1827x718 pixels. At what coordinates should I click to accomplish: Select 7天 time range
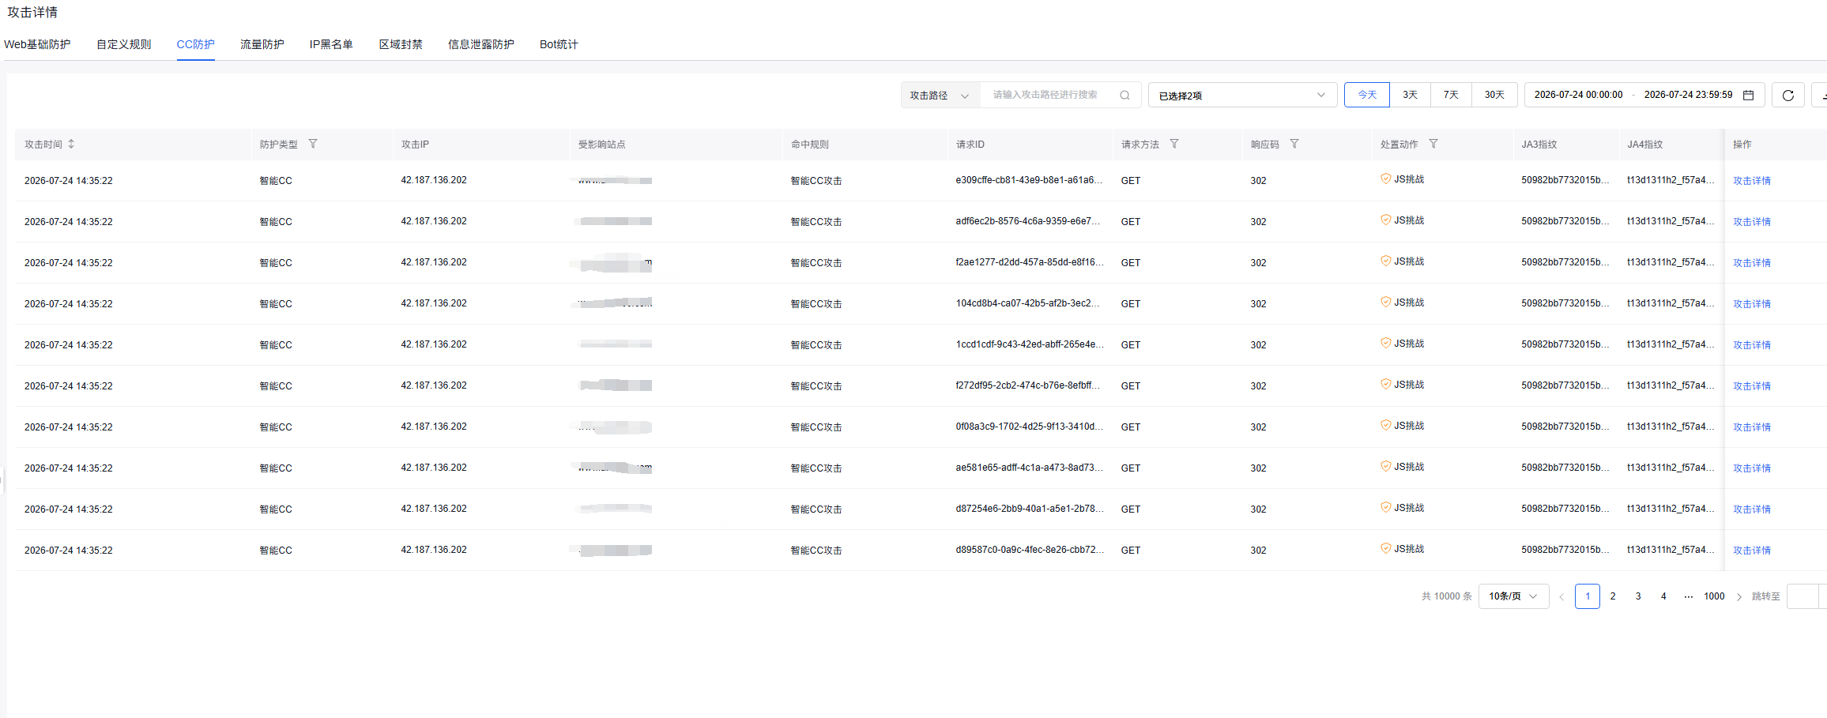pyautogui.click(x=1451, y=95)
